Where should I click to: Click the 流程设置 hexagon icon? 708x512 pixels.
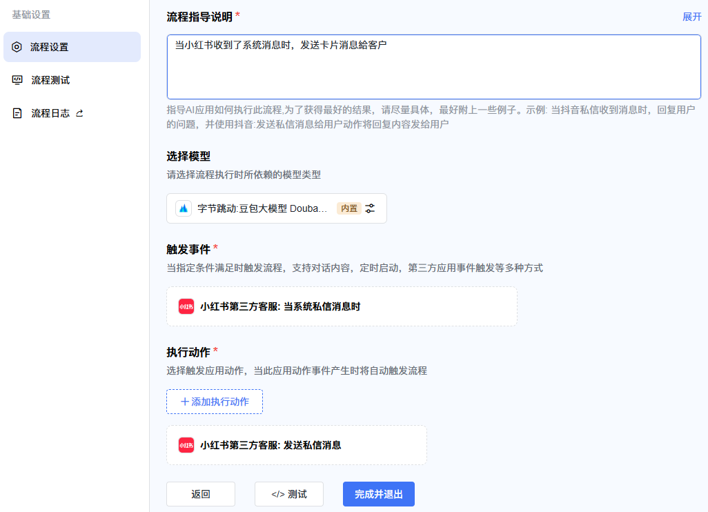[17, 47]
